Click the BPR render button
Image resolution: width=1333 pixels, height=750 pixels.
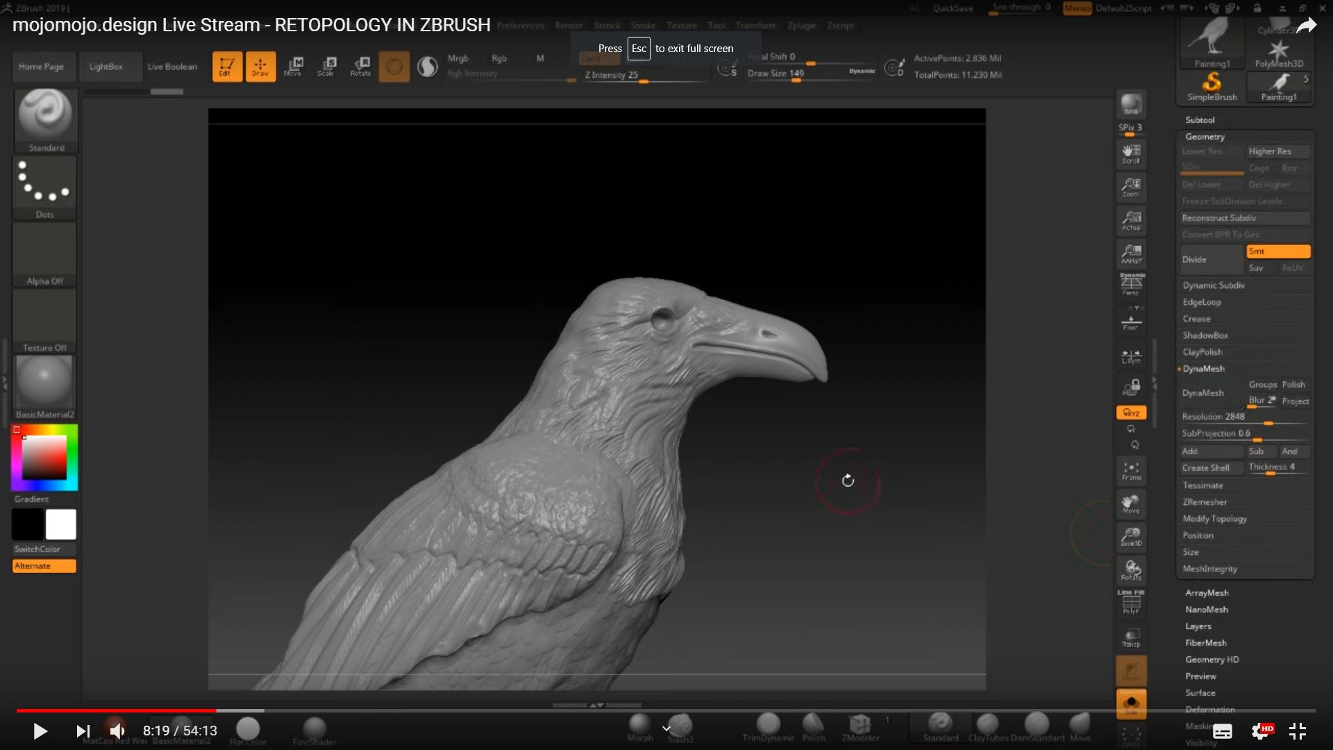1131,104
